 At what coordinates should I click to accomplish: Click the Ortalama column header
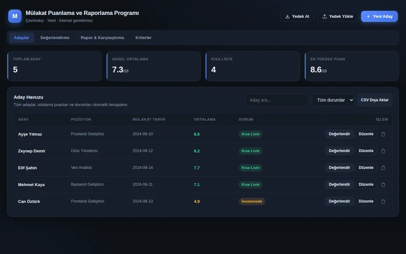[205, 120]
